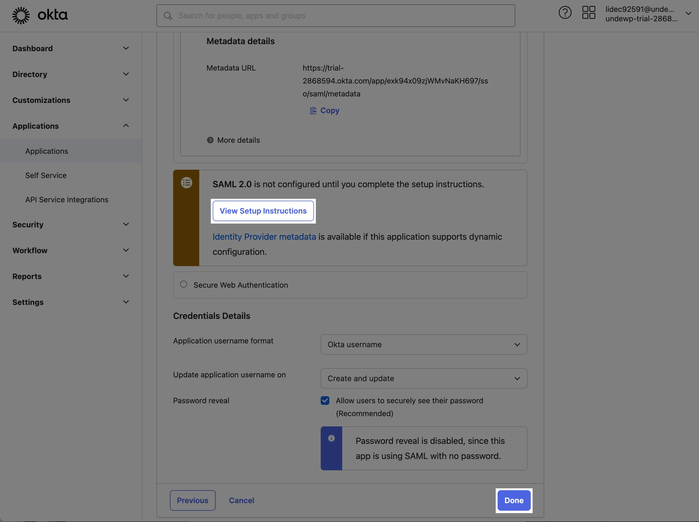
Task: Expand the Workflow menu chevron
Action: (126, 250)
